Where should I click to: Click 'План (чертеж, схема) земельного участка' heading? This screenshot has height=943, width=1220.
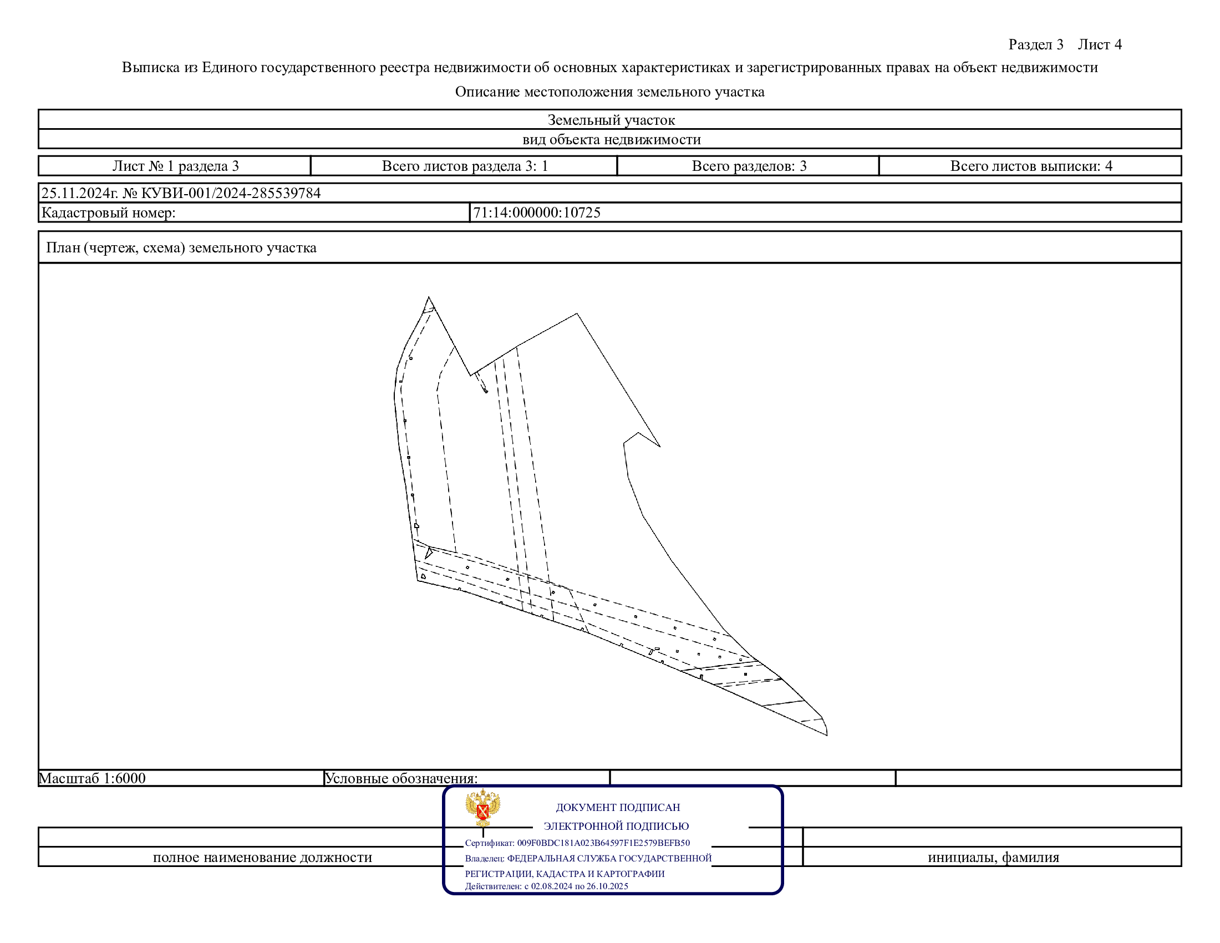coord(181,247)
